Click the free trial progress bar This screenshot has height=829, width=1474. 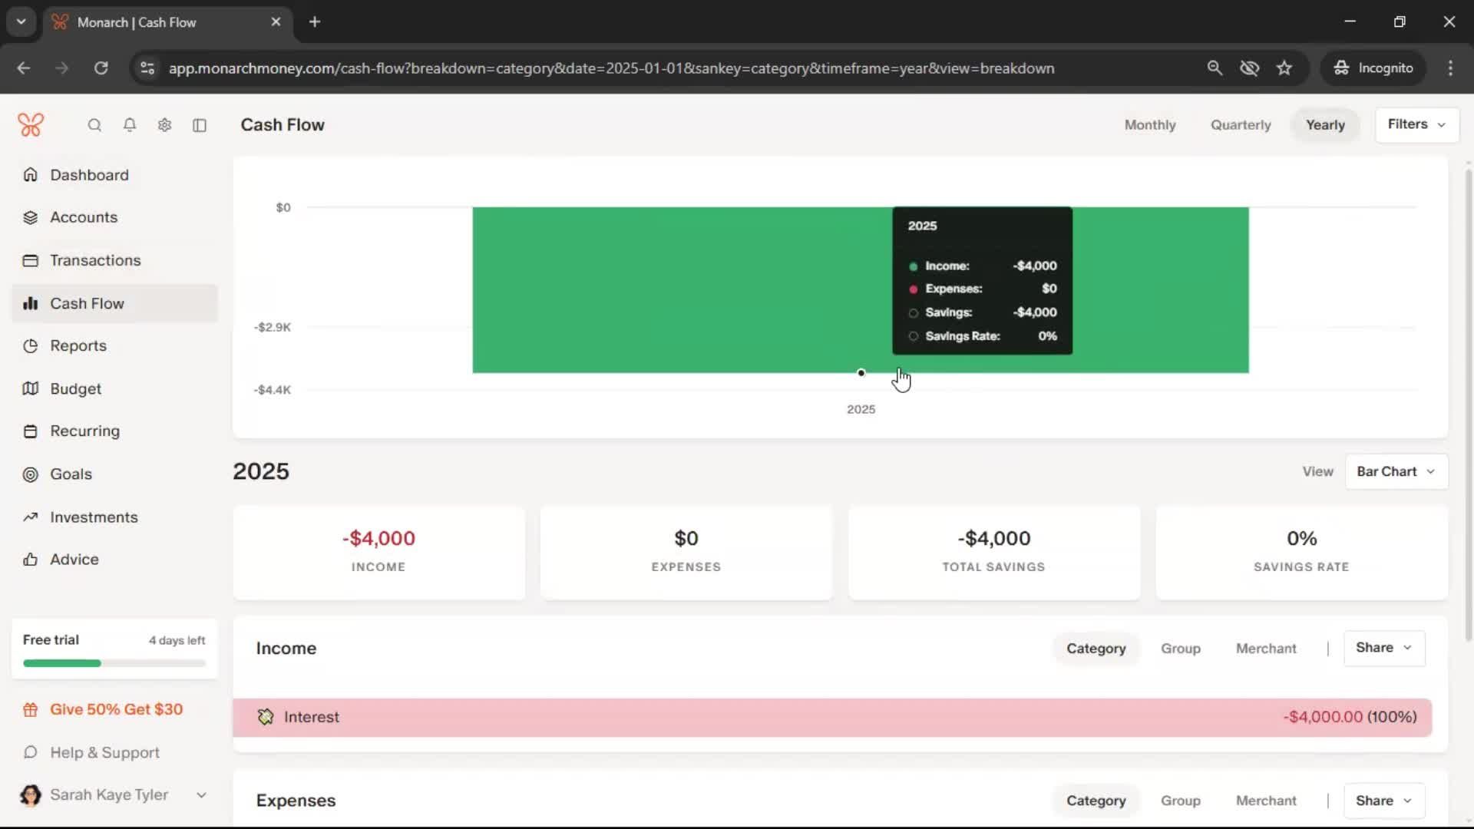tap(114, 663)
